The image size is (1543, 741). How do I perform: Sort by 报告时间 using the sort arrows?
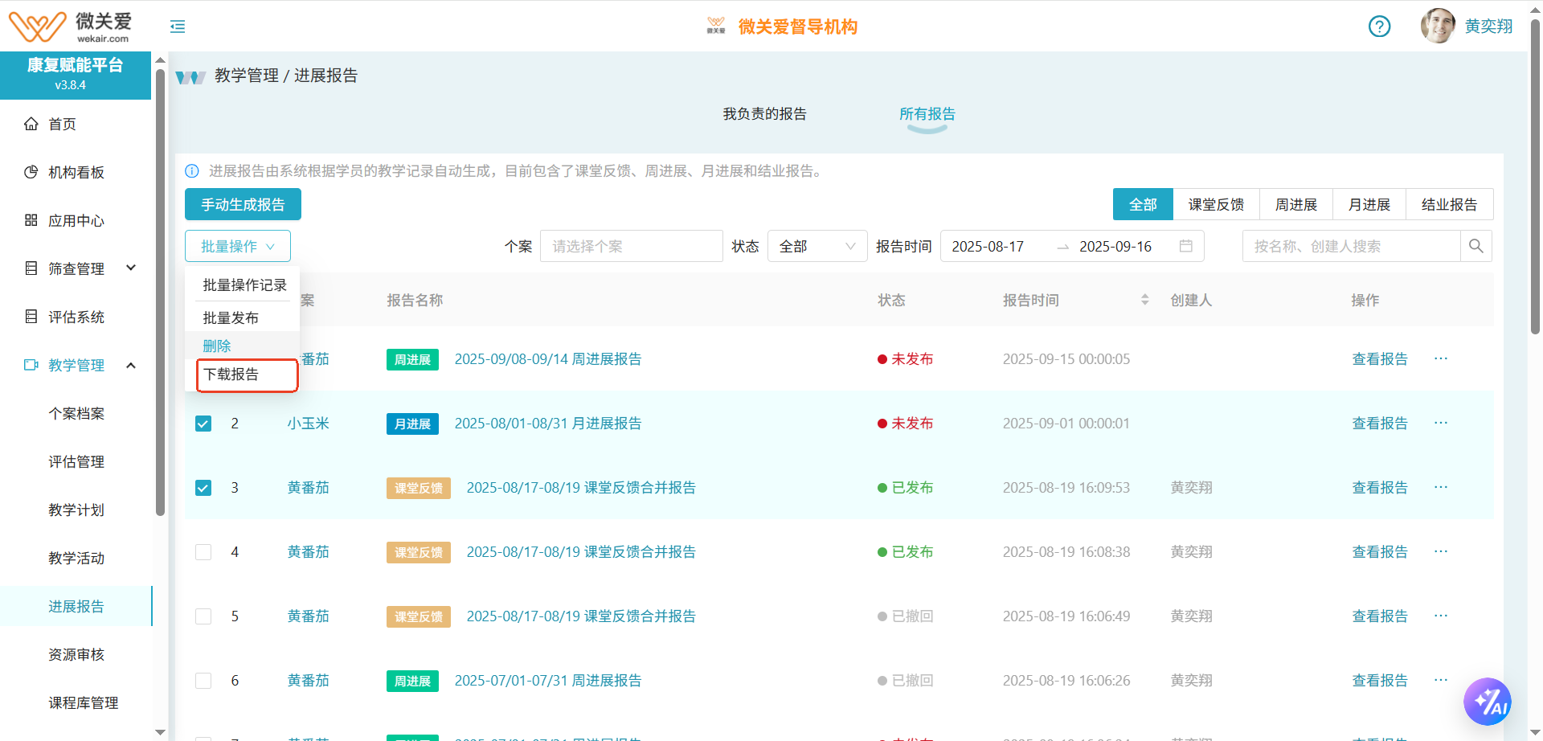coord(1144,299)
